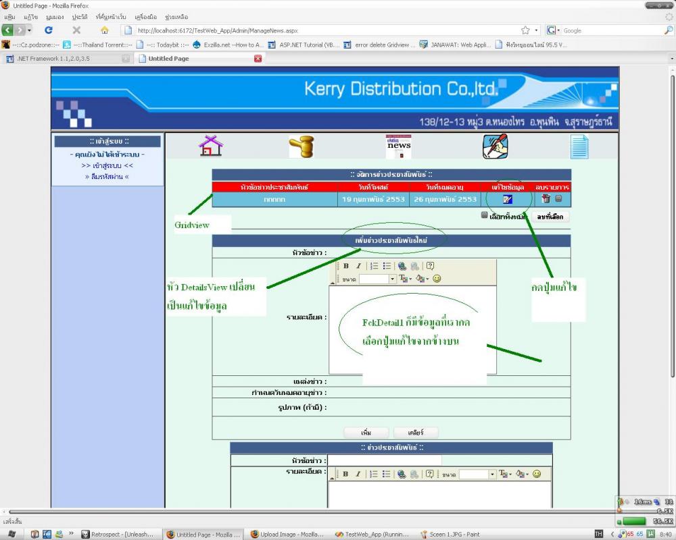Select the Untitled Page browser tab
676x540 pixels.
pyautogui.click(x=198, y=59)
